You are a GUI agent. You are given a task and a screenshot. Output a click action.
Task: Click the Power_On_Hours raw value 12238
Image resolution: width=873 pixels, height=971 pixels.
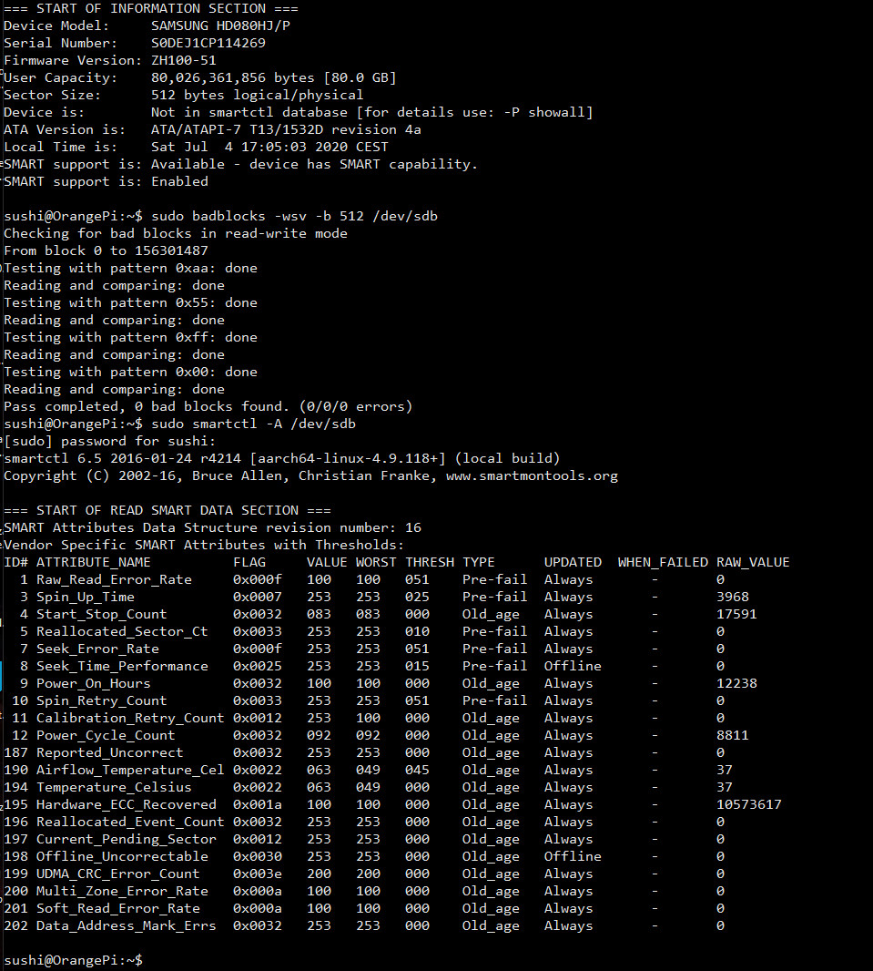tap(736, 683)
